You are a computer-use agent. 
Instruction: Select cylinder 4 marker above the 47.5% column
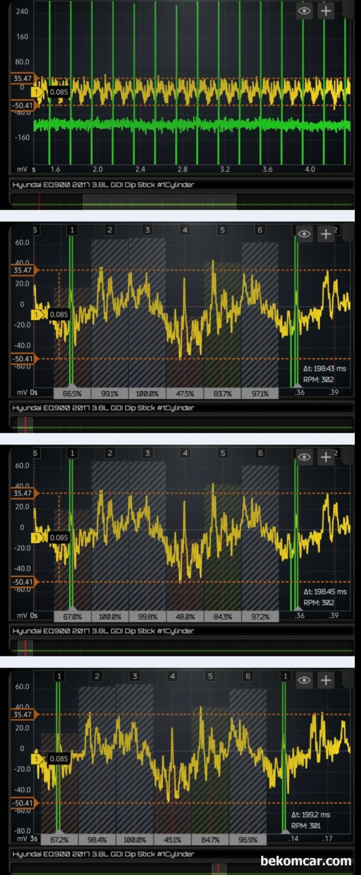click(x=185, y=230)
